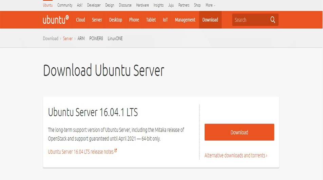
Task: Go to the Desktop section
Action: click(x=115, y=20)
